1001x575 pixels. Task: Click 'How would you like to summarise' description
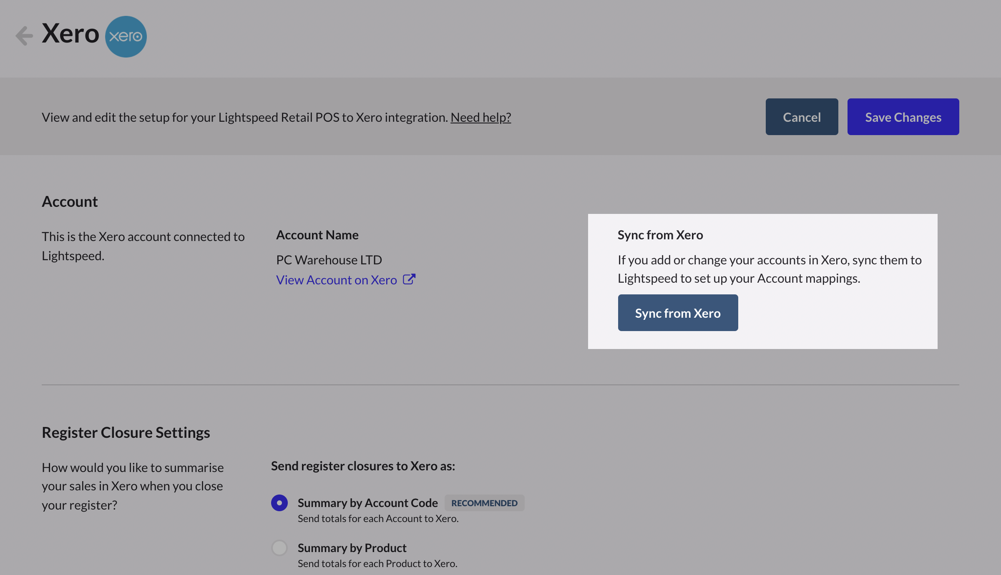[133, 486]
